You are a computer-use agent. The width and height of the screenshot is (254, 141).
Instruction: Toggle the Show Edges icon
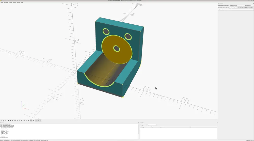[x=40, y=120]
